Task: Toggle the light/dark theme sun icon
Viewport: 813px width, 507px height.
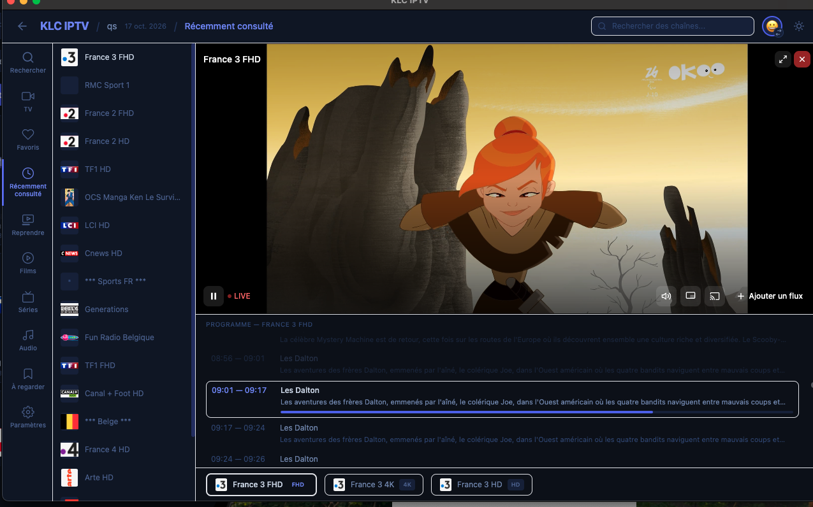Action: [x=799, y=26]
